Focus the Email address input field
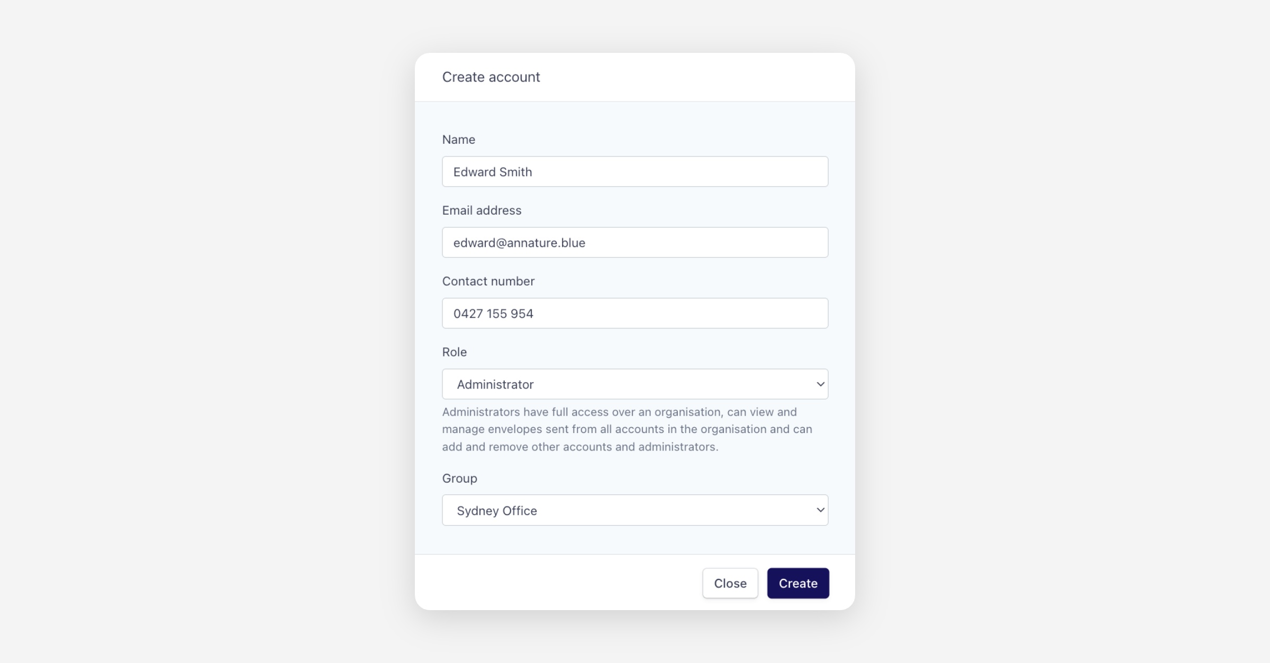The image size is (1270, 663). [635, 243]
